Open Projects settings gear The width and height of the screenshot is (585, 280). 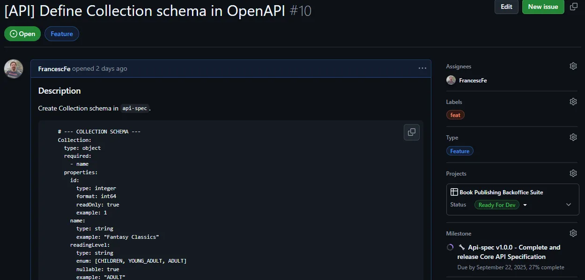(573, 173)
